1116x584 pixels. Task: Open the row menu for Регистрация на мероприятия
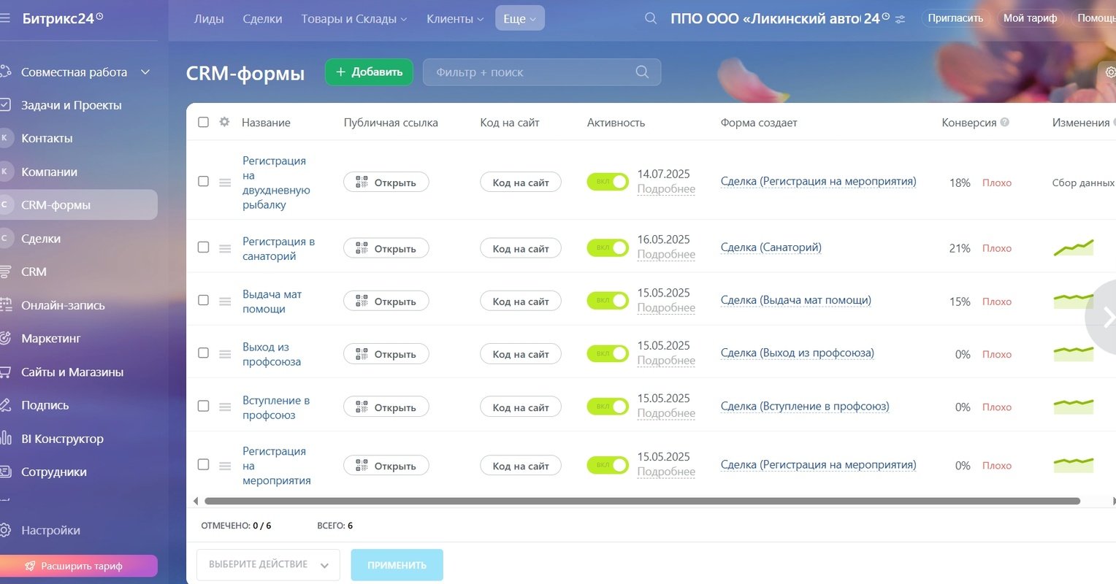[x=225, y=466]
